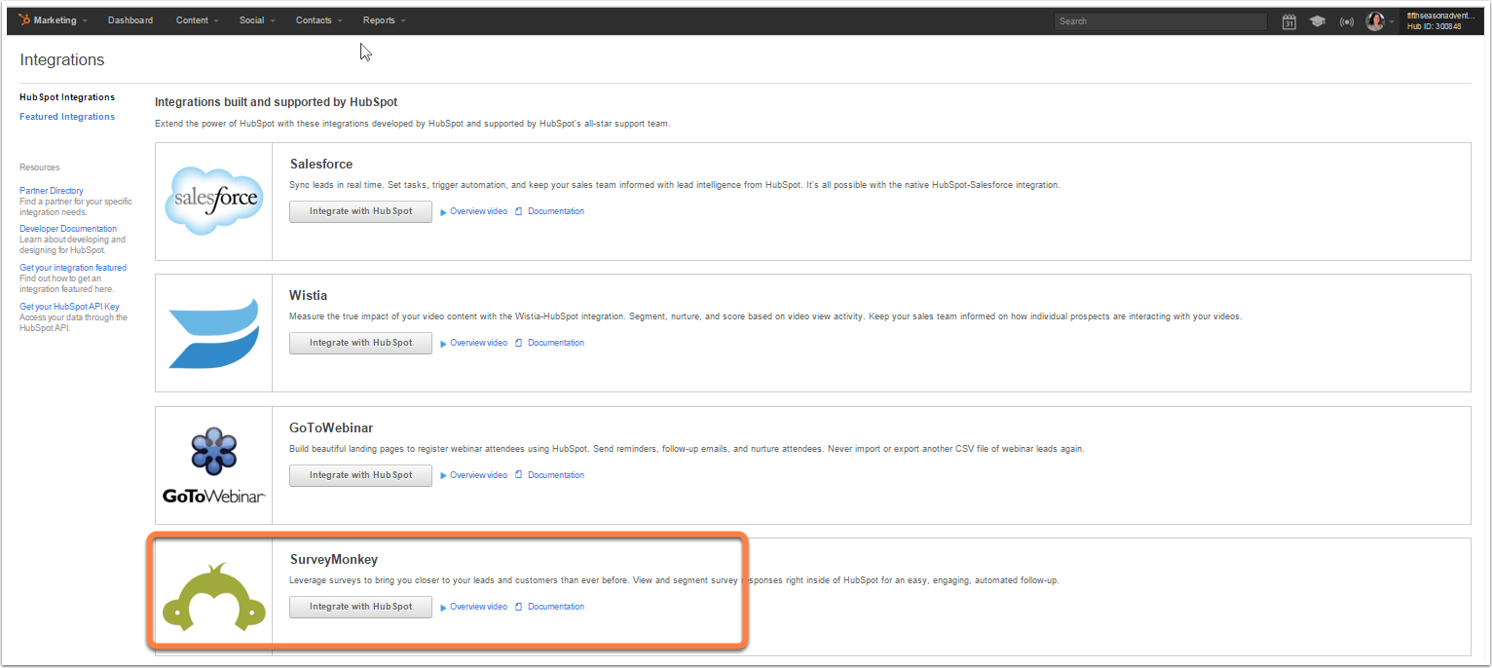The width and height of the screenshot is (1492, 668).
Task: Play icon beside SurveyMonkey Overview video
Action: pos(443,607)
